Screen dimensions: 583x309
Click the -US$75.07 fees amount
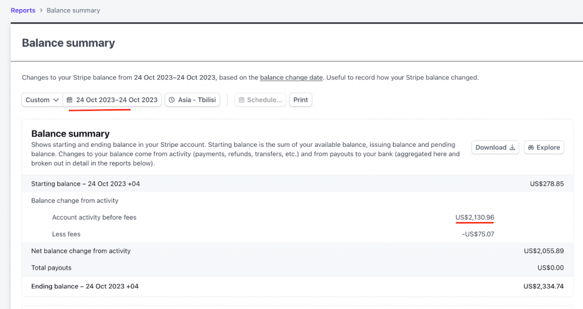pos(478,234)
